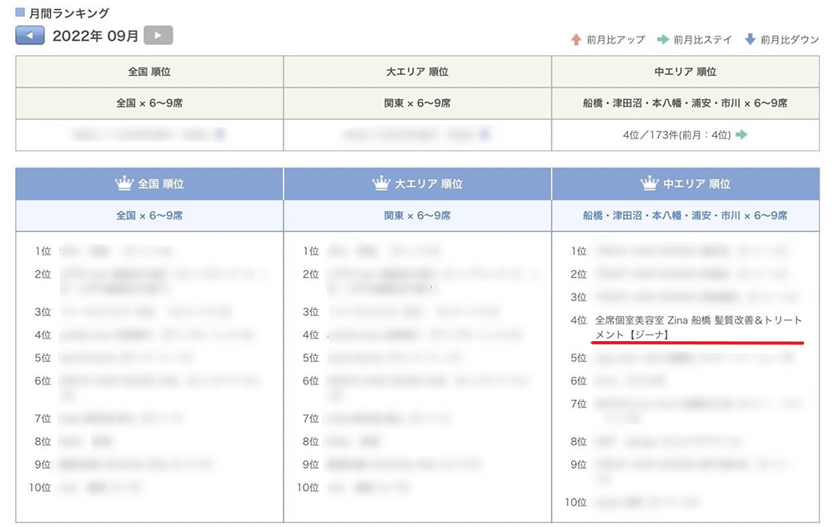Click the red 前月比アップ arrow in the legend
The image size is (834, 527).
(575, 39)
